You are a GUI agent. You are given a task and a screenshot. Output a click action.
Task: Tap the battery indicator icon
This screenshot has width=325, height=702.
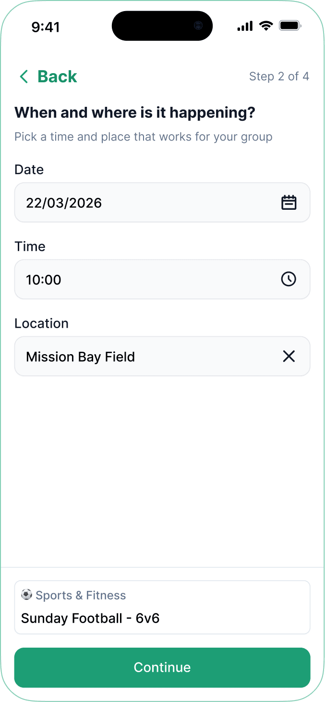tap(289, 26)
